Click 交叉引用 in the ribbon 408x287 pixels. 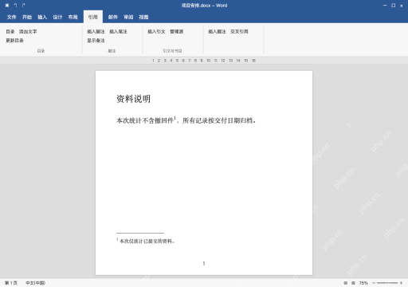point(239,32)
